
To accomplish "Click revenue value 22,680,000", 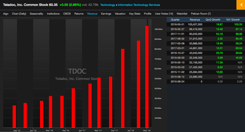I will [195, 77].
